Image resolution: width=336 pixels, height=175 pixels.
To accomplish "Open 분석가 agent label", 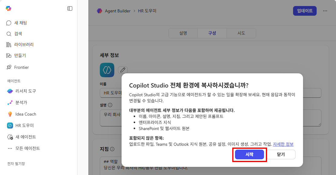I will click(21, 103).
